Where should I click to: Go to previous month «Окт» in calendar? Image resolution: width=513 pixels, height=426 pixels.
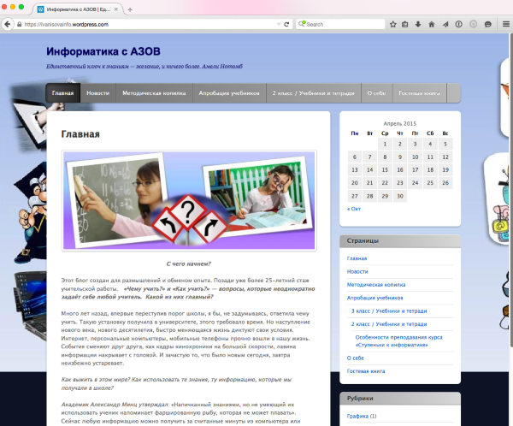tap(354, 208)
